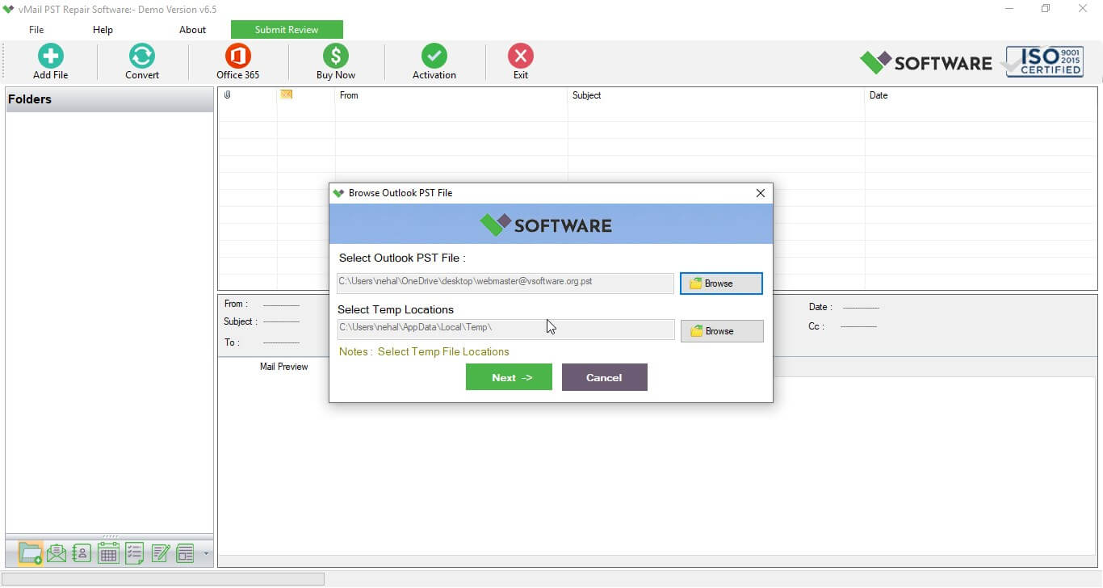The width and height of the screenshot is (1103, 588).
Task: Expand the navigation bar overflow arrow
Action: 206,554
